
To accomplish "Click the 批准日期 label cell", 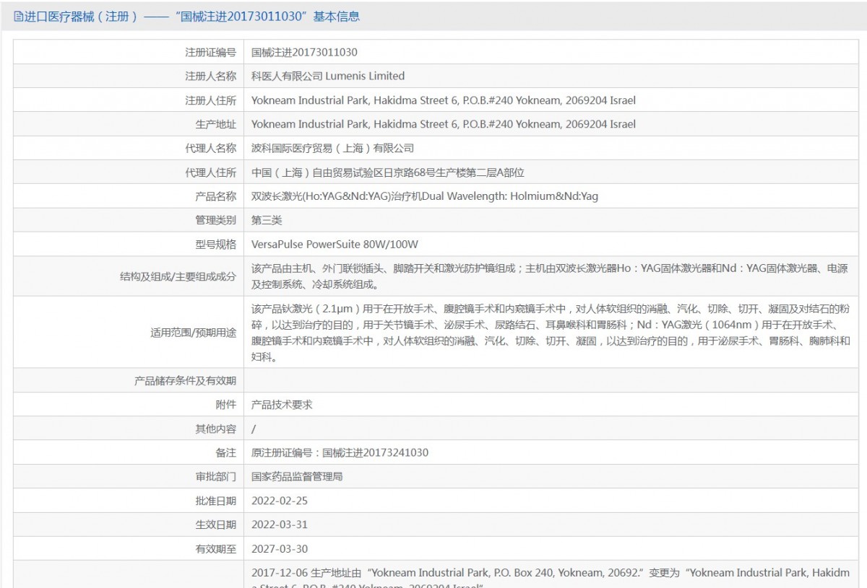I will click(x=129, y=501).
